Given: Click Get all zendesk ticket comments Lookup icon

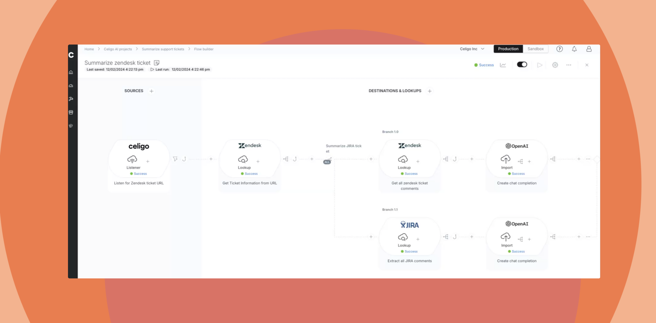Looking at the screenshot, I should [403, 159].
